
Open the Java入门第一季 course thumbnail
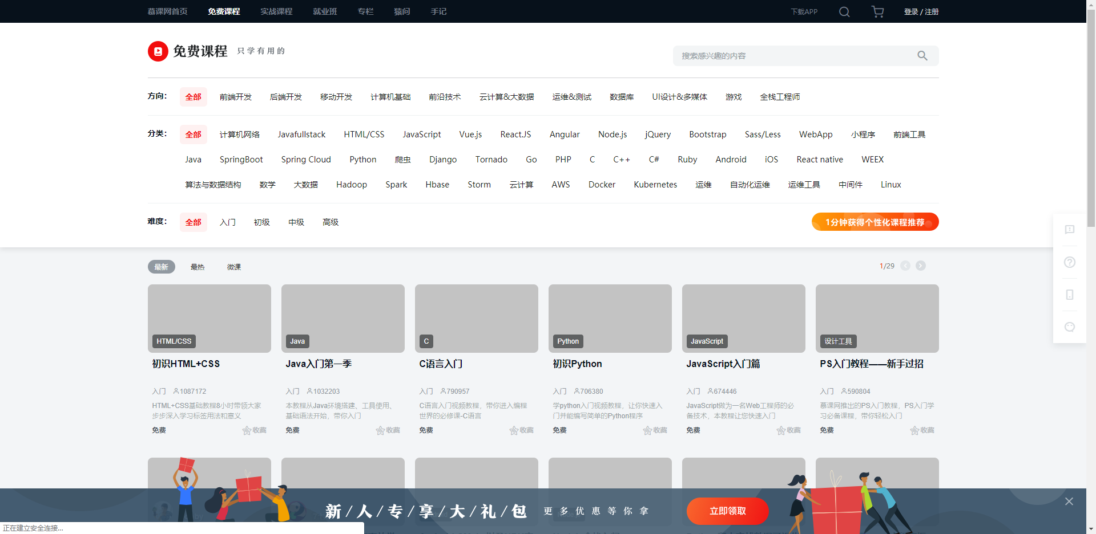[342, 318]
